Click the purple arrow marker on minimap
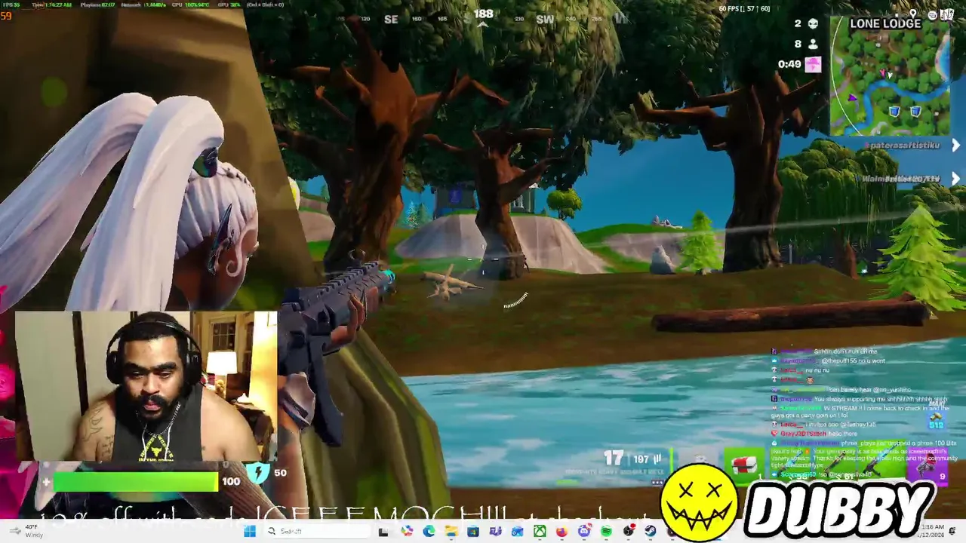This screenshot has width=966, height=543. point(853,98)
